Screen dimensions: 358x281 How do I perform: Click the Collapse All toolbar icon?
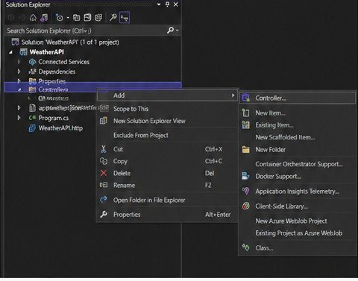click(x=87, y=18)
